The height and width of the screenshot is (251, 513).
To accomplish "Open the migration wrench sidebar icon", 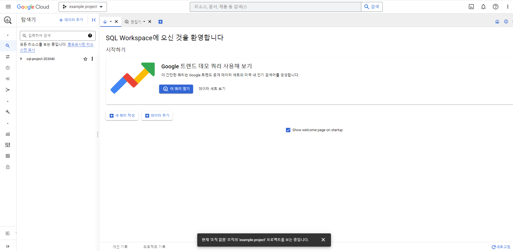I will 8,112.
